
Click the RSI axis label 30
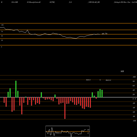click(2, 40)
